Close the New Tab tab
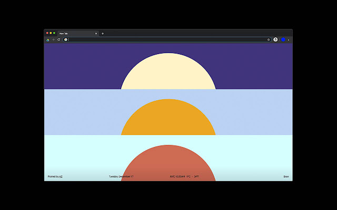Viewport: 337px width, 210px height. click(x=96, y=34)
